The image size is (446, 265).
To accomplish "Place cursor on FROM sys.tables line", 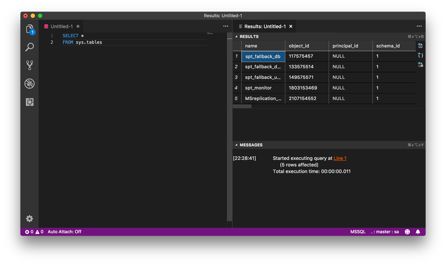I will tap(82, 42).
